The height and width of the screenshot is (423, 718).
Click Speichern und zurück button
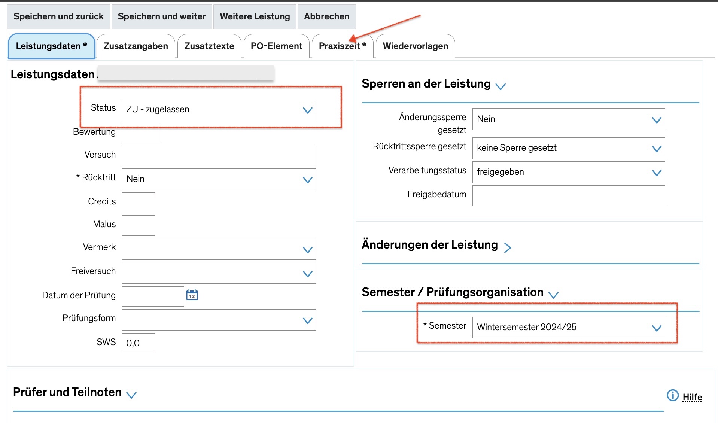tap(59, 16)
